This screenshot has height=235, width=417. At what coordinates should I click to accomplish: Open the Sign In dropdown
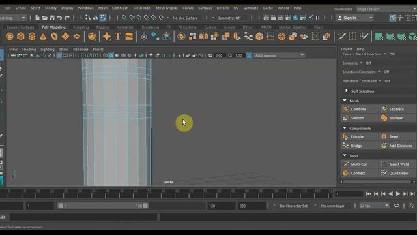(355, 18)
